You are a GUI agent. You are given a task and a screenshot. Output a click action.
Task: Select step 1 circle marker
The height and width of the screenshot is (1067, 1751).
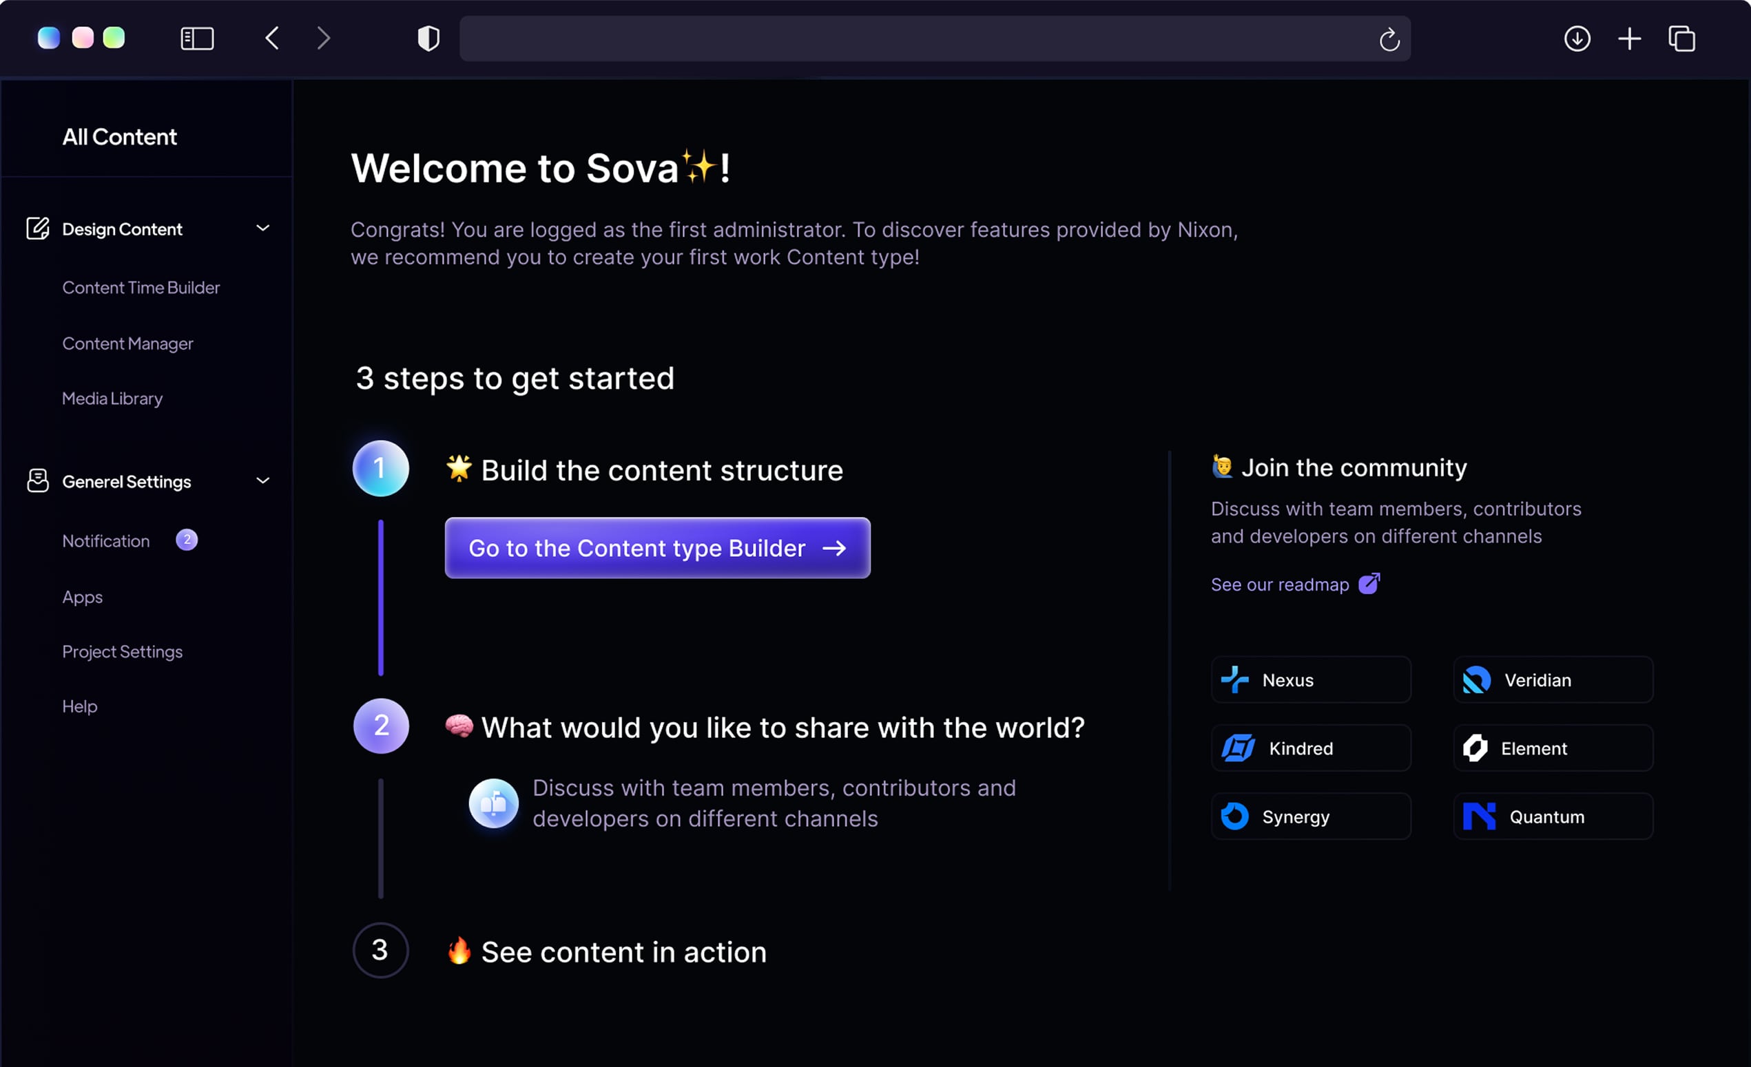click(x=380, y=468)
